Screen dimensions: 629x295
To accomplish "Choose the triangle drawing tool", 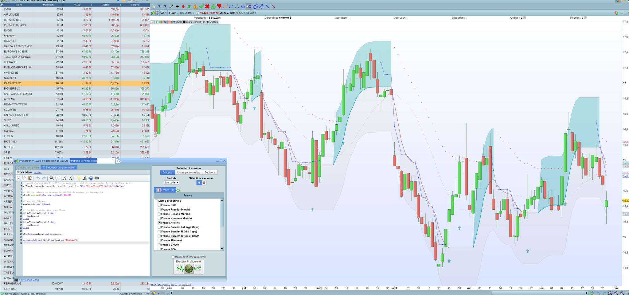I will coord(237,6).
